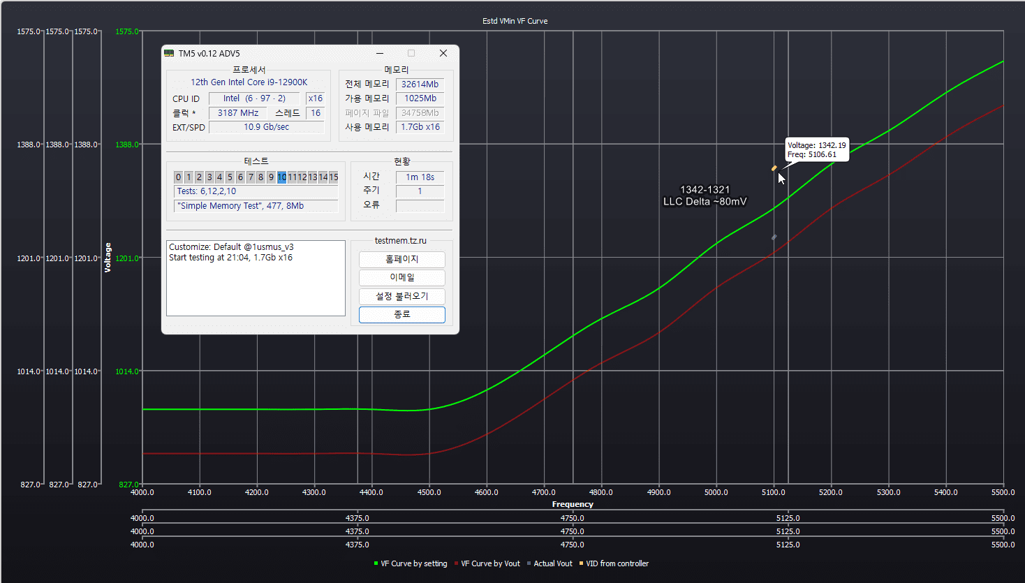
Task: Toggle the 'VF Curve by setting' green legend
Action: tap(411, 563)
